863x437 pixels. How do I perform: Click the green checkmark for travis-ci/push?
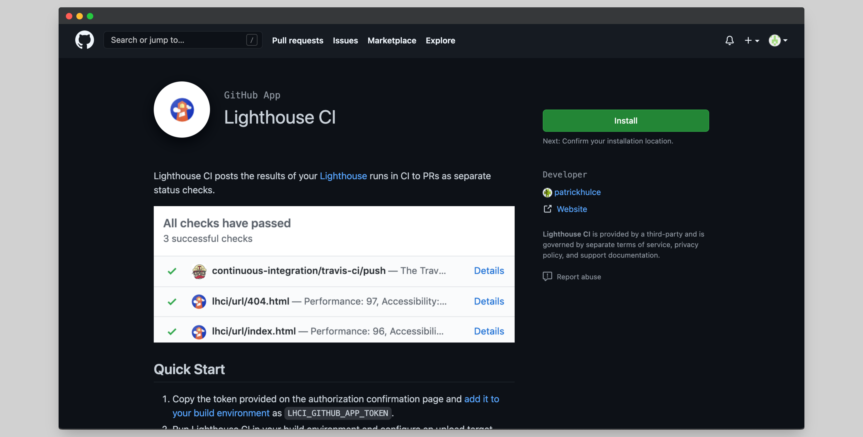click(x=172, y=271)
